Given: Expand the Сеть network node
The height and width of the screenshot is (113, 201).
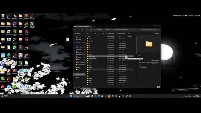Looking at the screenshot, I should coord(74,77).
